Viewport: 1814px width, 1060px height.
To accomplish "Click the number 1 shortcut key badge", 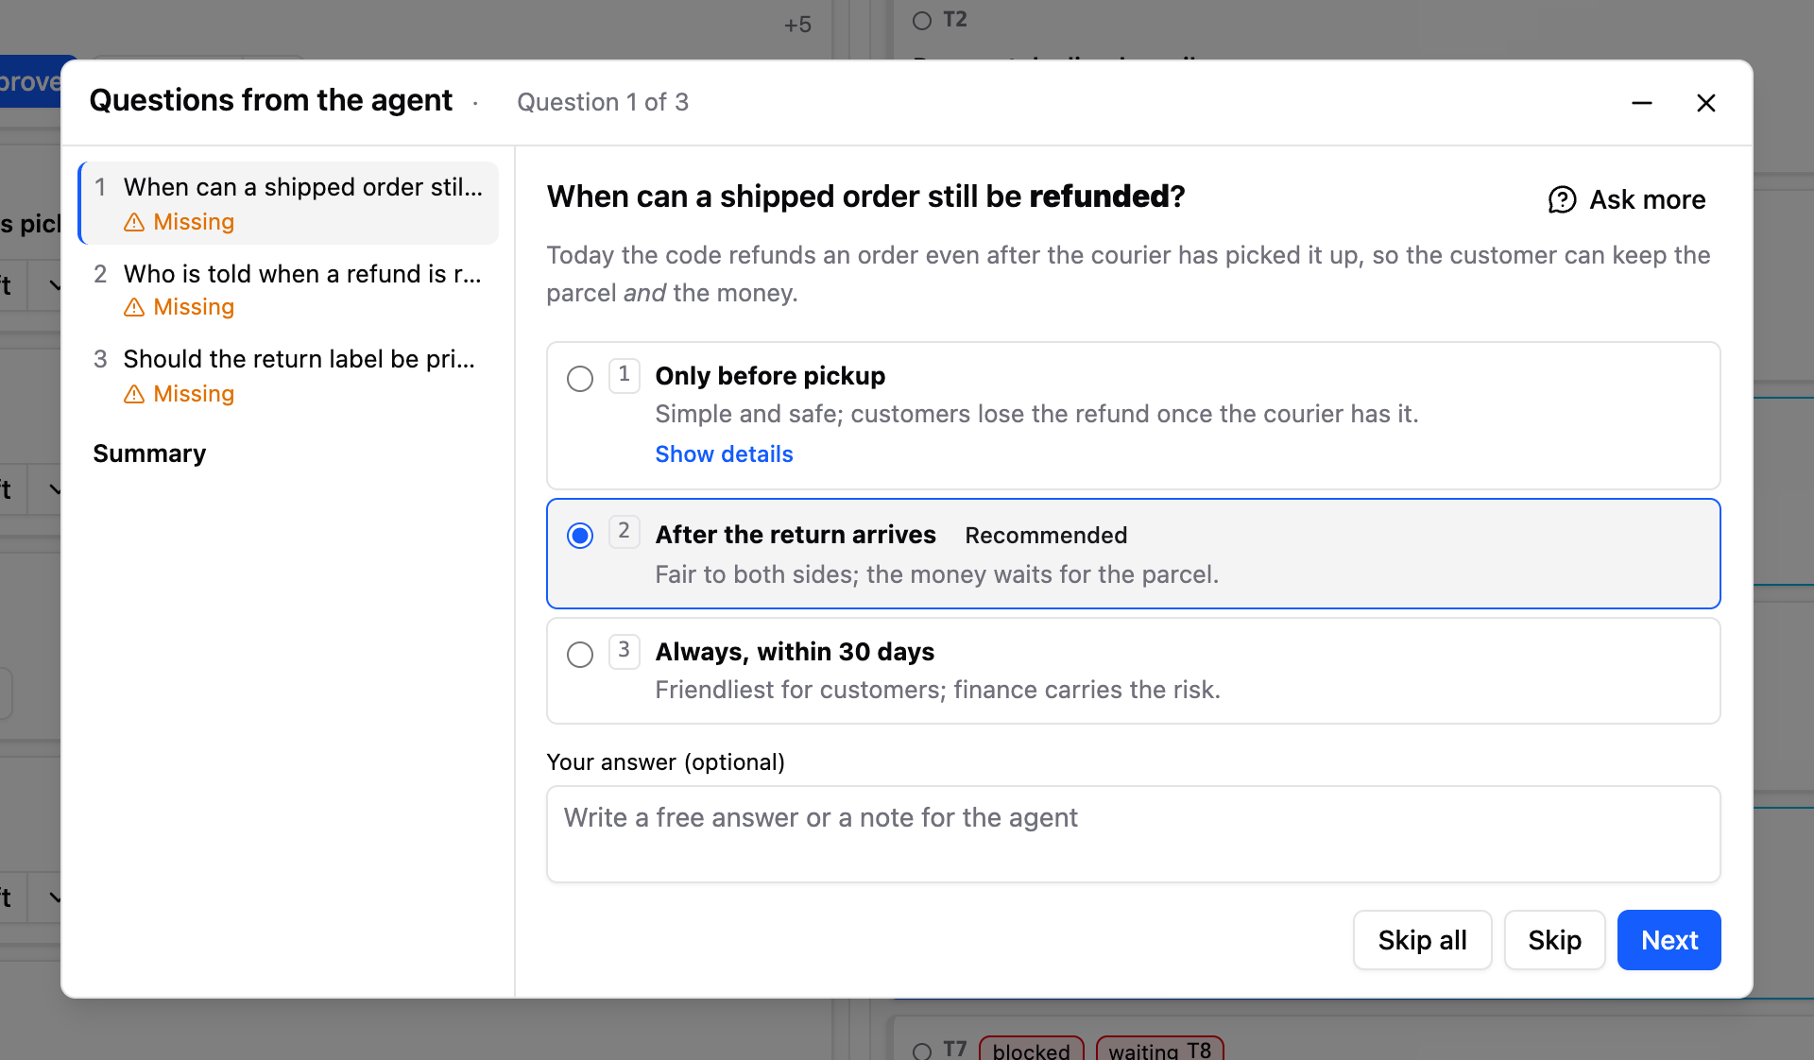I will (x=624, y=375).
